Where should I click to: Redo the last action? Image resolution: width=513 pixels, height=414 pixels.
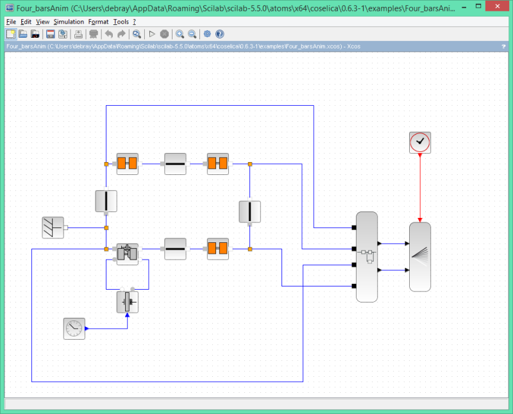[121, 34]
